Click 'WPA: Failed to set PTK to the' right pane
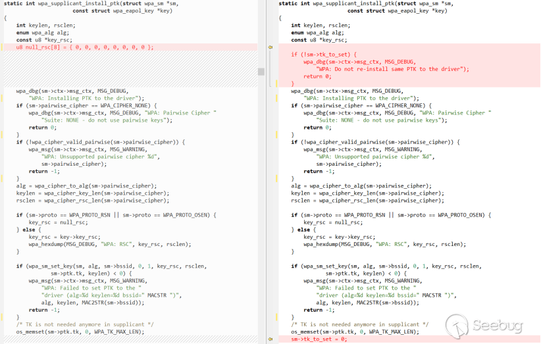The width and height of the screenshot is (541, 344). click(366, 288)
